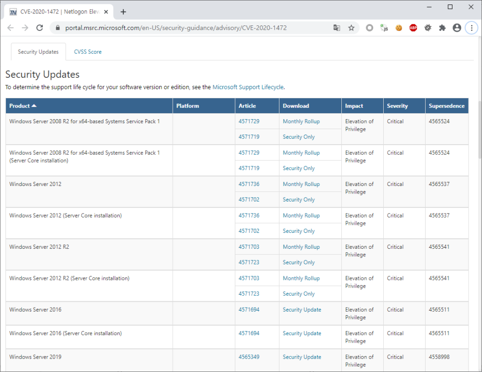
Task: Click the browser forward arrow
Action: 25,28
